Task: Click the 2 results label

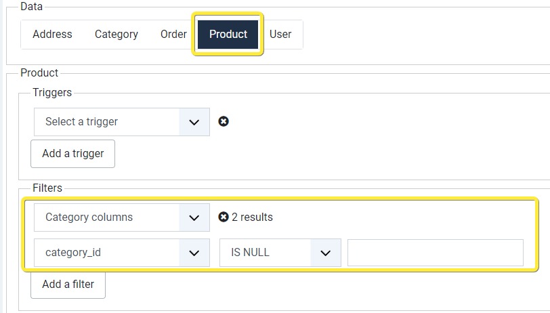Action: pyautogui.click(x=252, y=217)
